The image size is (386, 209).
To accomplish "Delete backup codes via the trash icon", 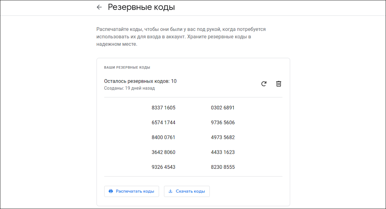I will pos(279,84).
